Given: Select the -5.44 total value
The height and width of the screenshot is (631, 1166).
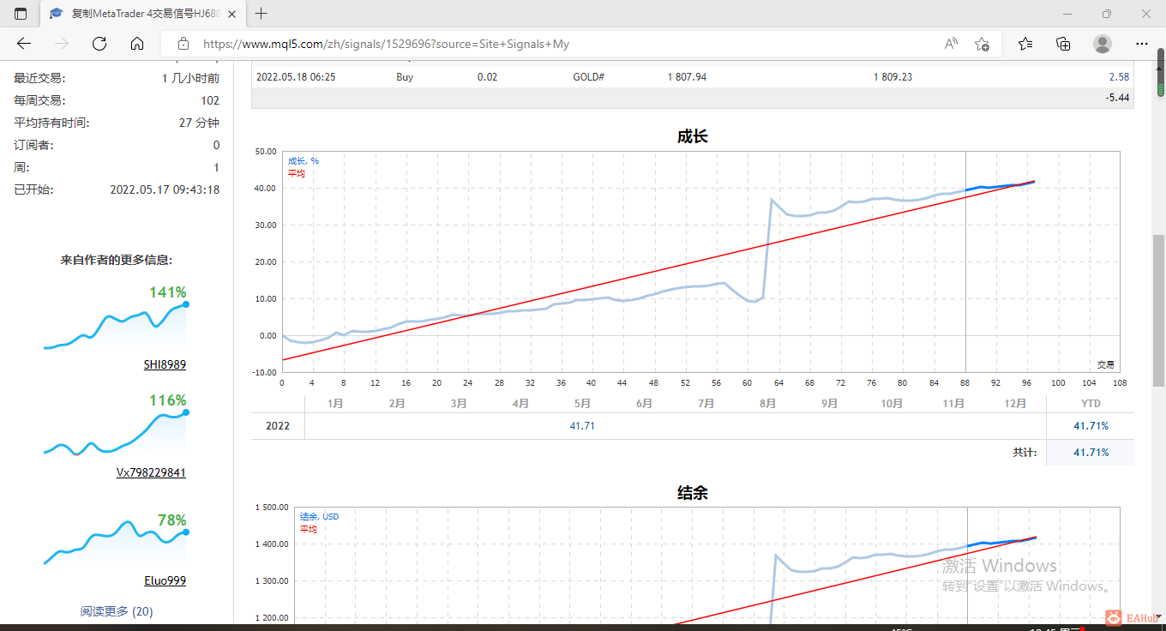Looking at the screenshot, I should point(1118,98).
